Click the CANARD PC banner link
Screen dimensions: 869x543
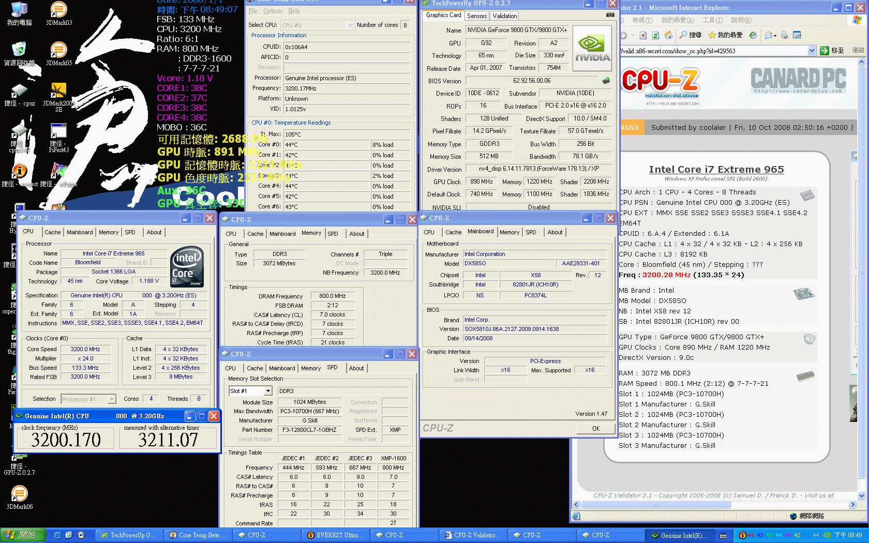pyautogui.click(x=798, y=81)
